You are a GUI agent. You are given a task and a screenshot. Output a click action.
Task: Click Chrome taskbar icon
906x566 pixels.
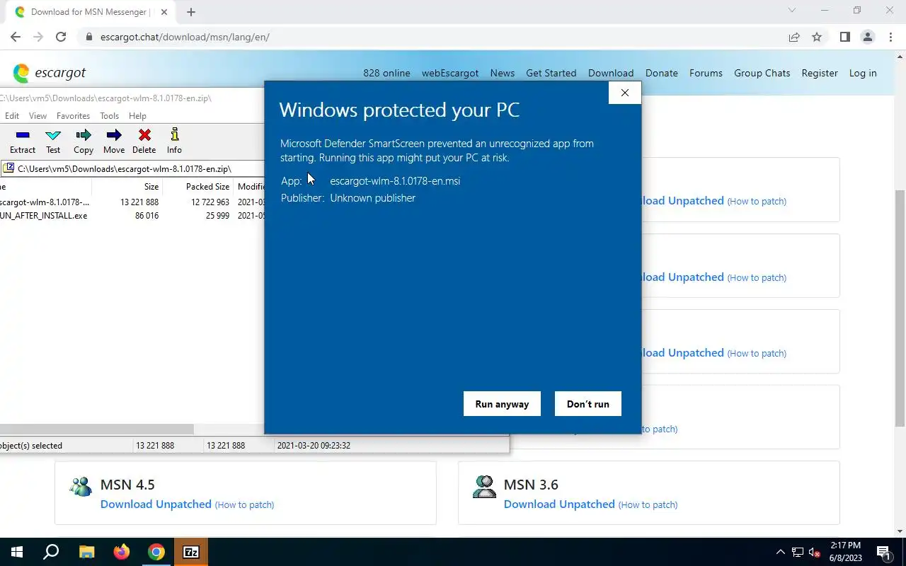point(156,552)
